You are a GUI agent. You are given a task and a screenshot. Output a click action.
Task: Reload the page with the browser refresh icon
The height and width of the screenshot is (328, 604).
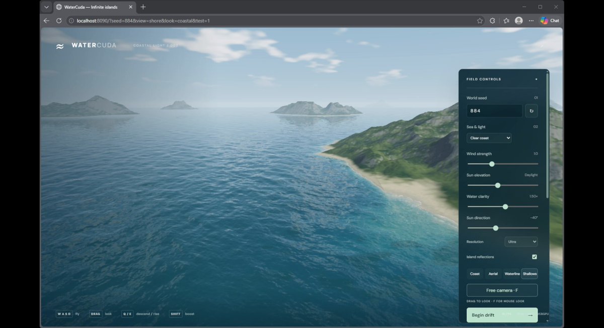click(59, 21)
